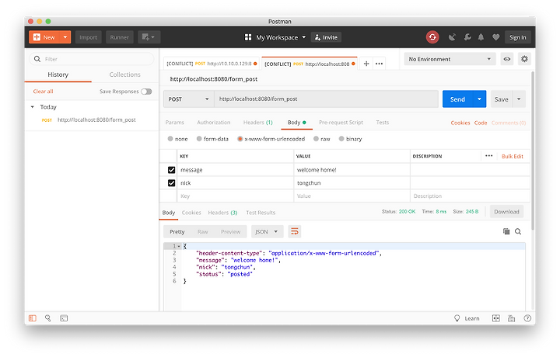The height and width of the screenshot is (357, 560).
Task: Select the form-data body type radio
Action: tap(199, 139)
